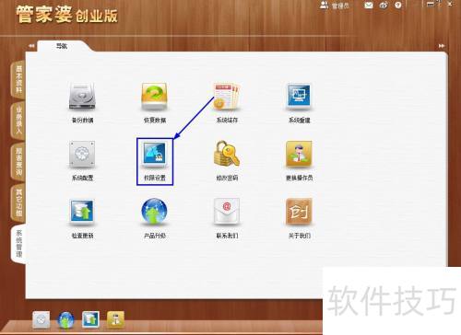
Task: Select the 系统重建 system rebuild icon
Action: [299, 97]
